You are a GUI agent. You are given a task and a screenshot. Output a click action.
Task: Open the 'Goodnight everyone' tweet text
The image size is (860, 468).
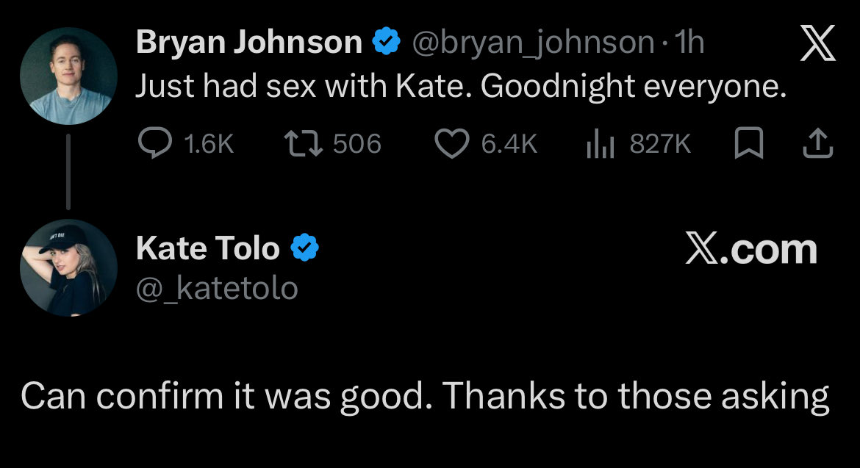pyautogui.click(x=461, y=87)
